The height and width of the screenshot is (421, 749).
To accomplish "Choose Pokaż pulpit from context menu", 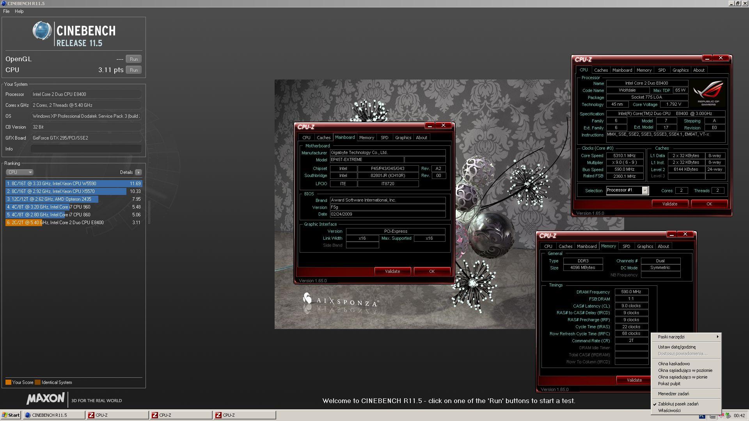I will point(686,384).
